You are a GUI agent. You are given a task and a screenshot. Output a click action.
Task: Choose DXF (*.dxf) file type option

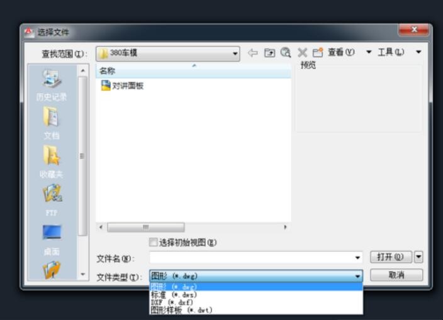pos(172,302)
